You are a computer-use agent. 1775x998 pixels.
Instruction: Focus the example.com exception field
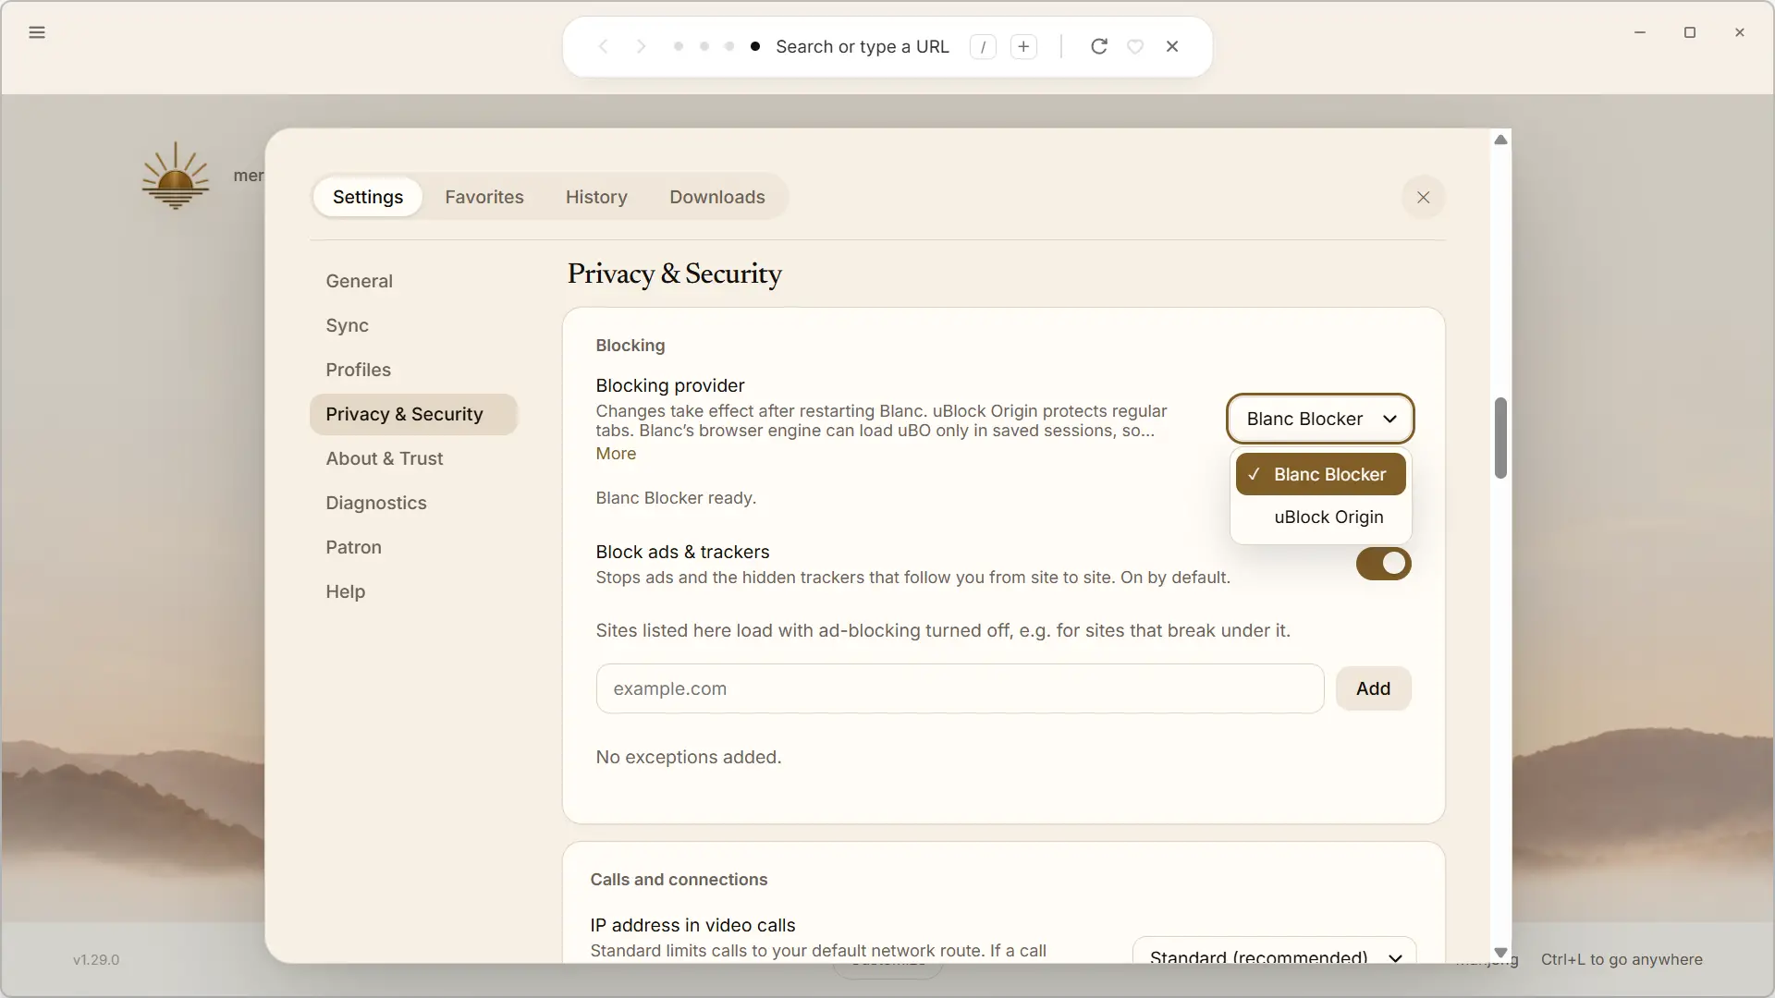(x=960, y=688)
